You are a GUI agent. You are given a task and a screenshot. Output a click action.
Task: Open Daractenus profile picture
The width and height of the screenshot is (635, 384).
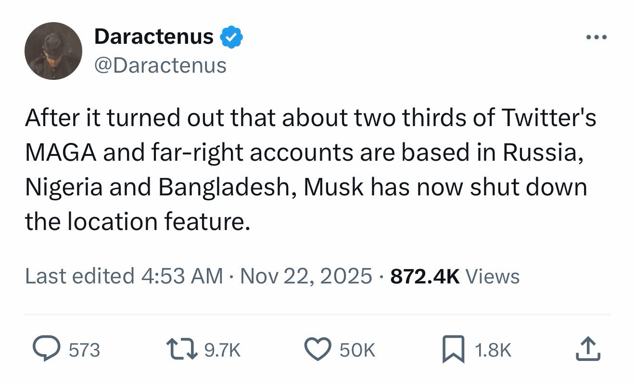[x=53, y=51]
